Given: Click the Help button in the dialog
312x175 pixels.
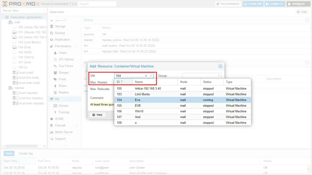Looking at the screenshot, I should pyautogui.click(x=97, y=115).
